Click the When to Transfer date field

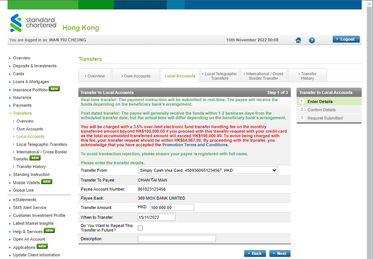[156, 217]
